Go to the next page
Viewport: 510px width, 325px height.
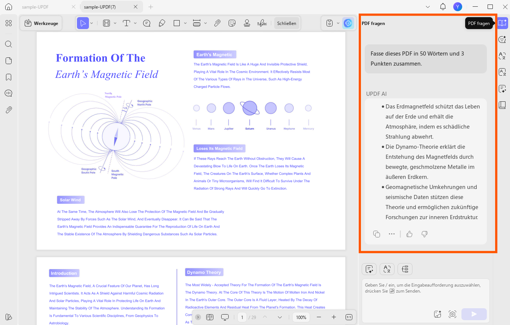point(279,317)
